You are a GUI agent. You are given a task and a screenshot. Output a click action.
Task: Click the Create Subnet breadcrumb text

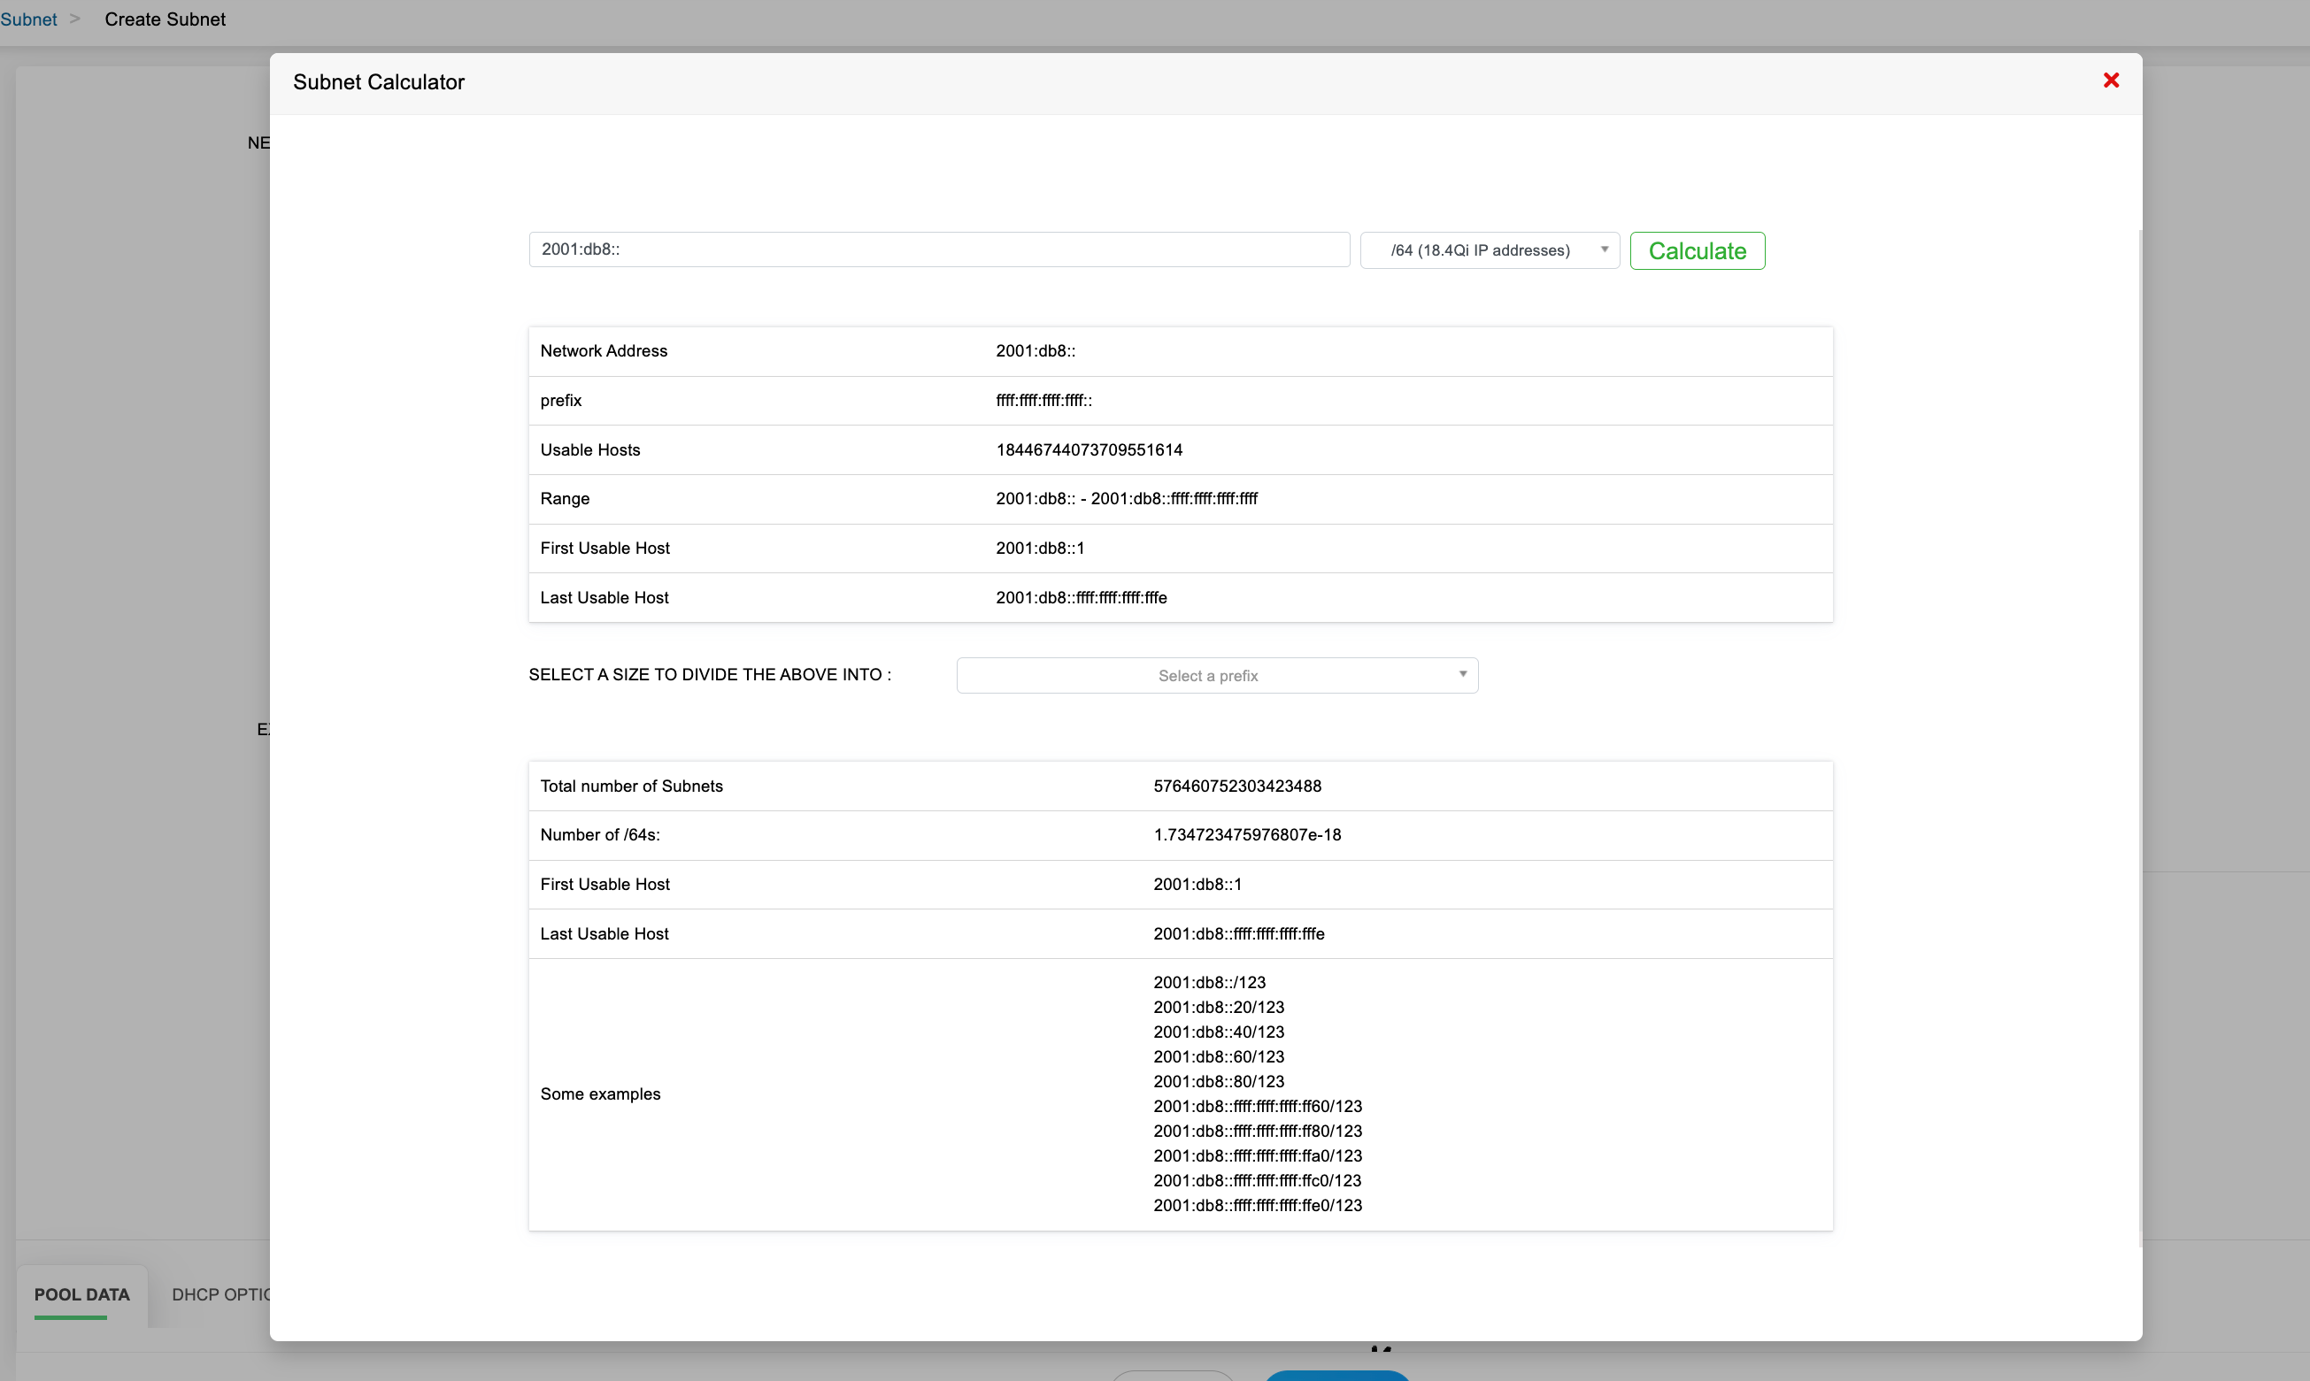click(165, 19)
